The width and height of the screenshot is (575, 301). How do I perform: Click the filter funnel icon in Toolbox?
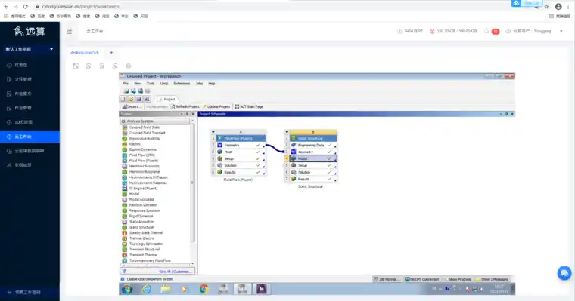tap(124, 272)
